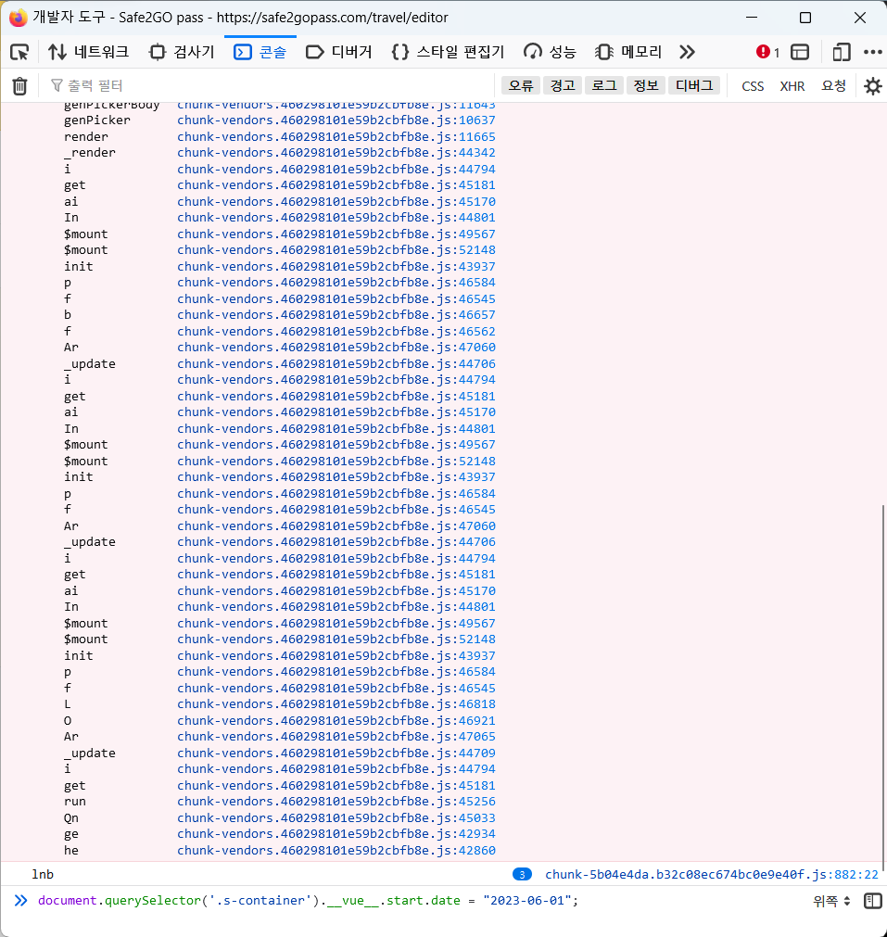This screenshot has width=887, height=937.
Task: Activate the element picker tool
Action: click(x=19, y=52)
